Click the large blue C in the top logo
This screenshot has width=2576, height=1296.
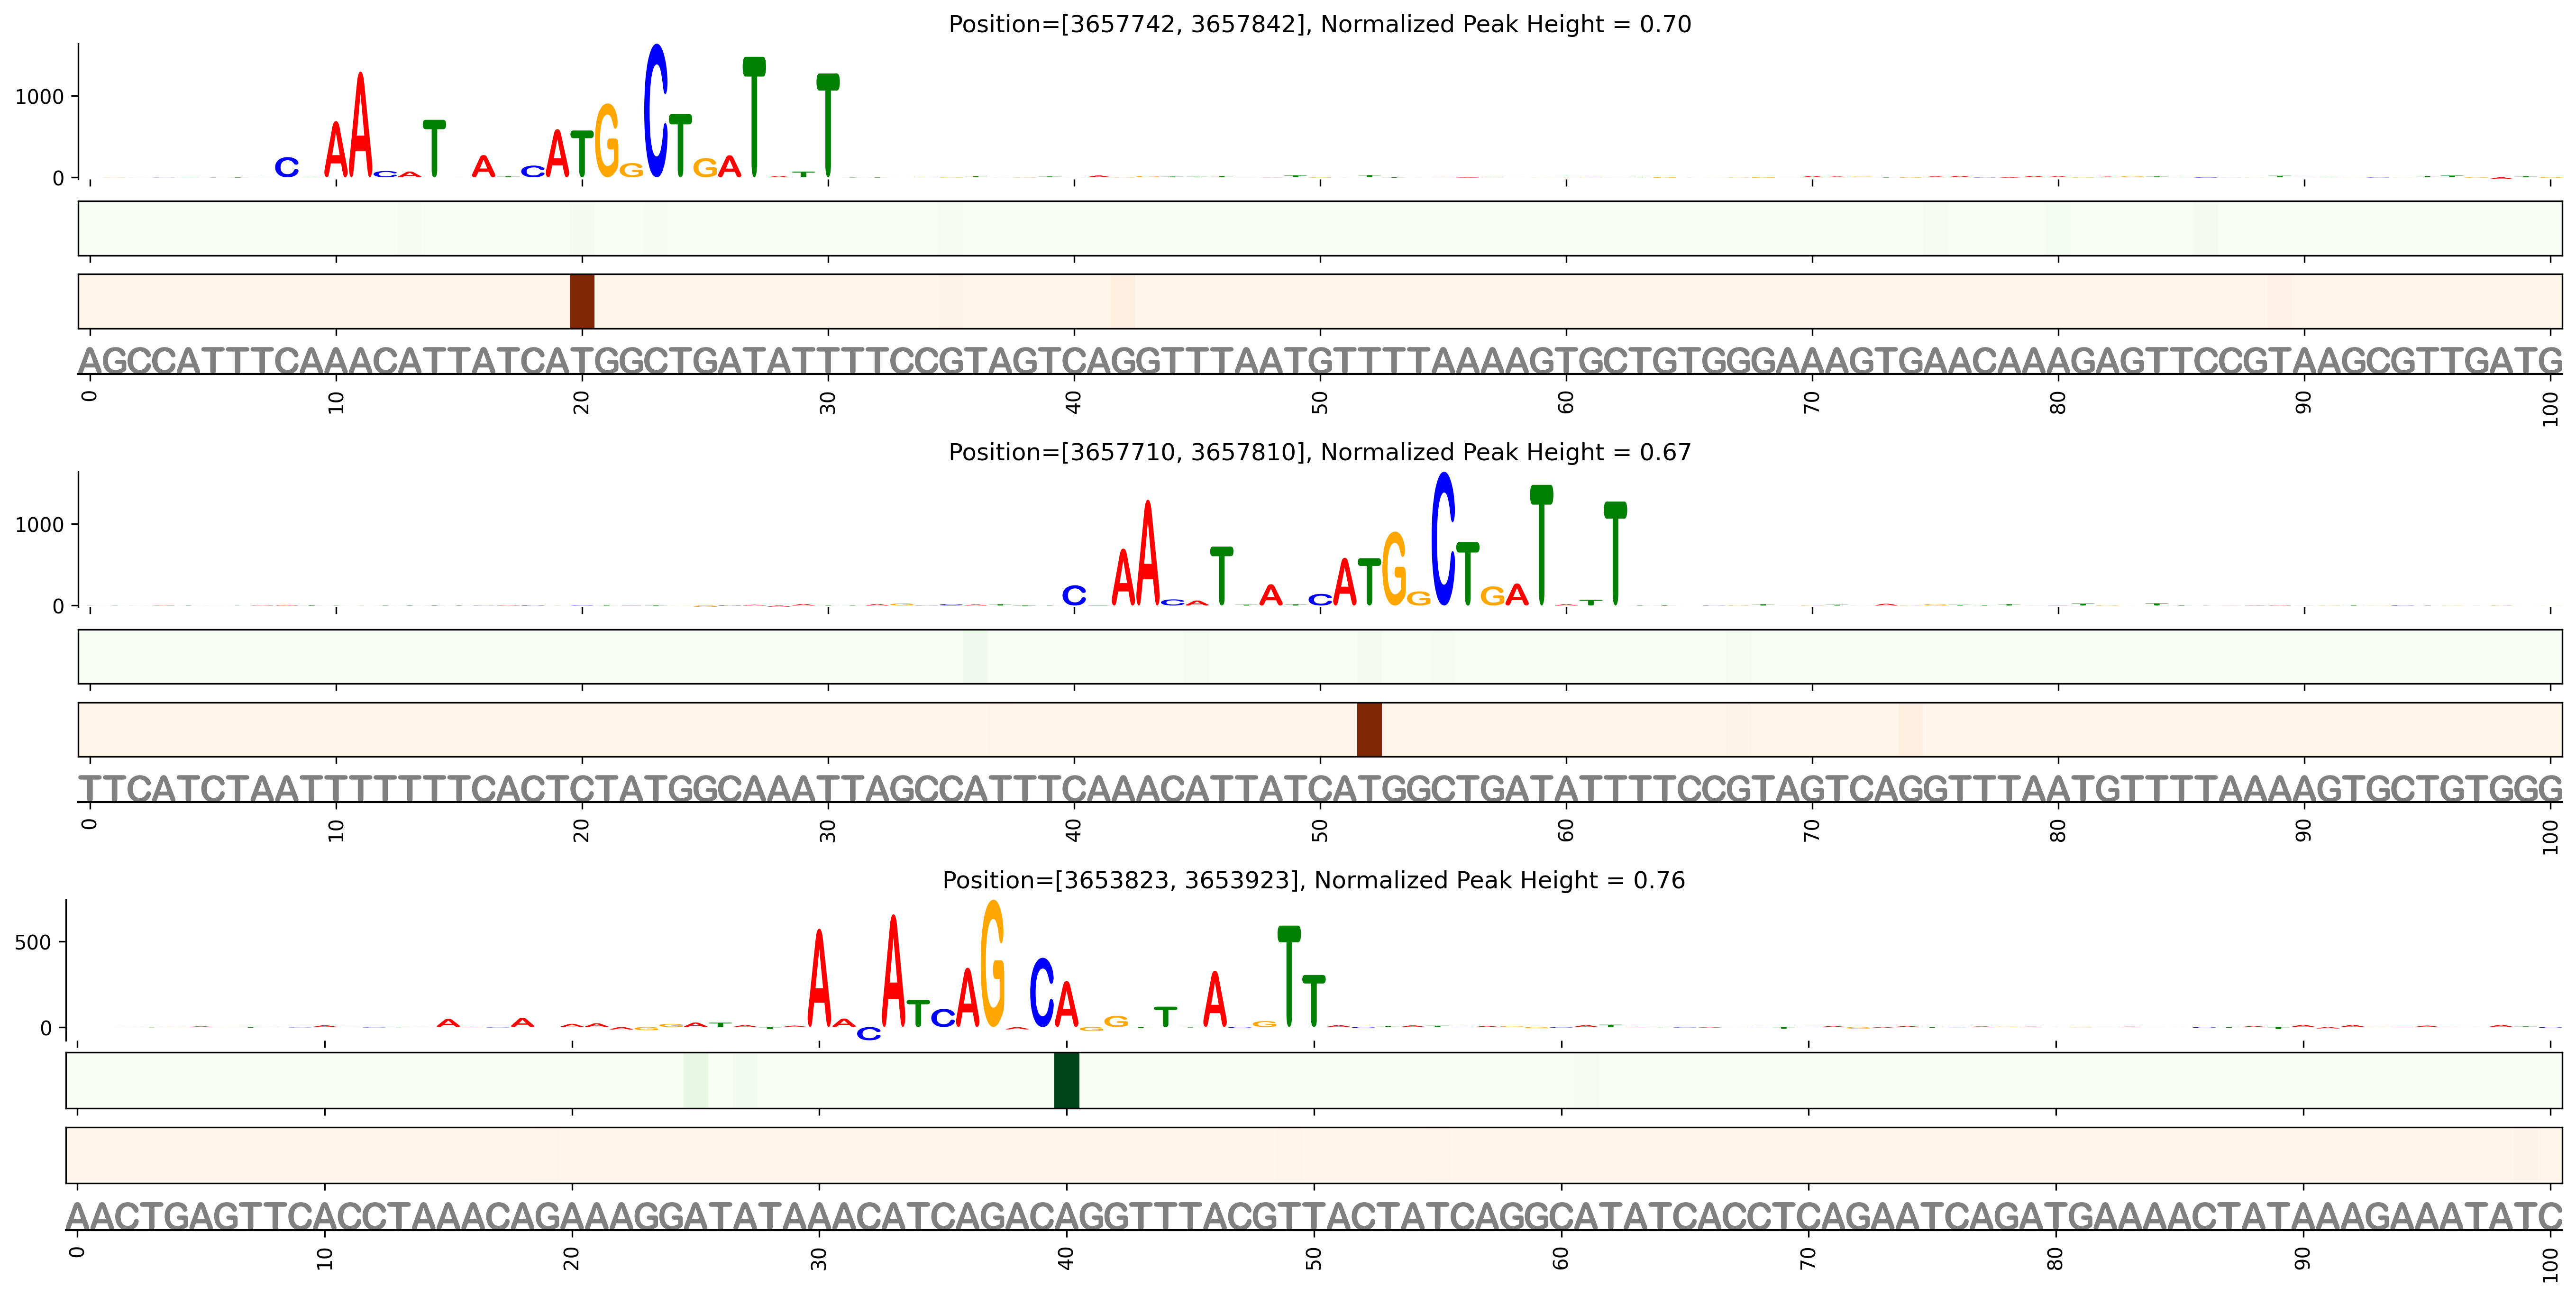click(x=656, y=111)
